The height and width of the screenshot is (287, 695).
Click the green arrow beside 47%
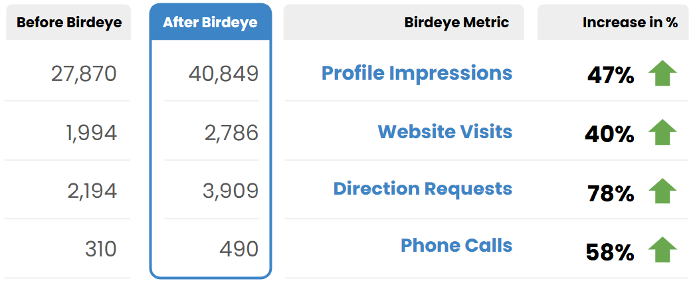[662, 74]
